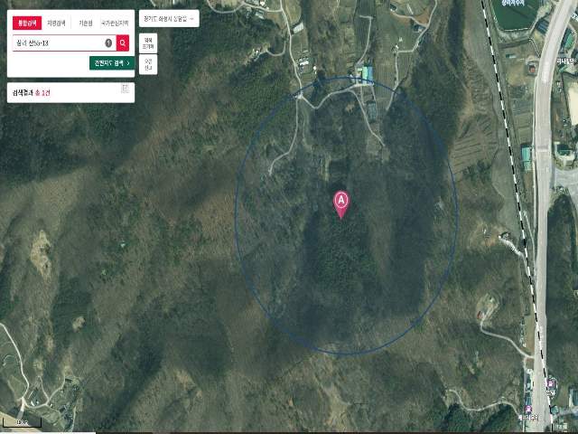The height and width of the screenshot is (434, 578).
Task: Click the lower small square map tool button
Action: 148,64
